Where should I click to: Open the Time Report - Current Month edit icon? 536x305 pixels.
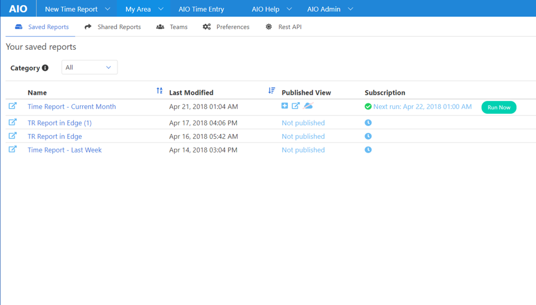coord(12,106)
